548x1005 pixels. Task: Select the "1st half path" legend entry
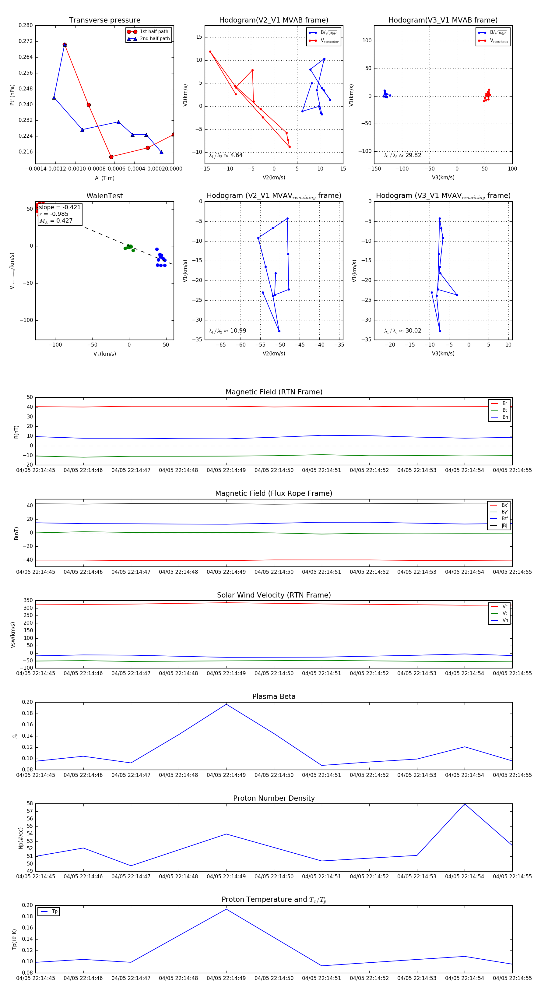(x=154, y=32)
